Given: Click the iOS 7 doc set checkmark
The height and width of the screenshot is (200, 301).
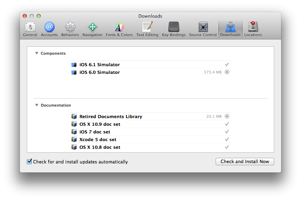Looking at the screenshot, I should [x=227, y=132].
